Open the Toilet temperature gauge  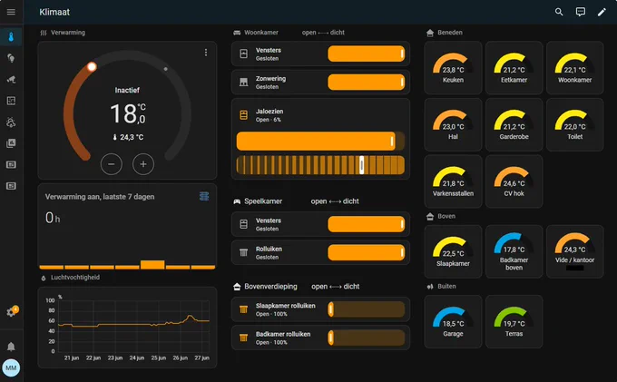[x=575, y=124]
